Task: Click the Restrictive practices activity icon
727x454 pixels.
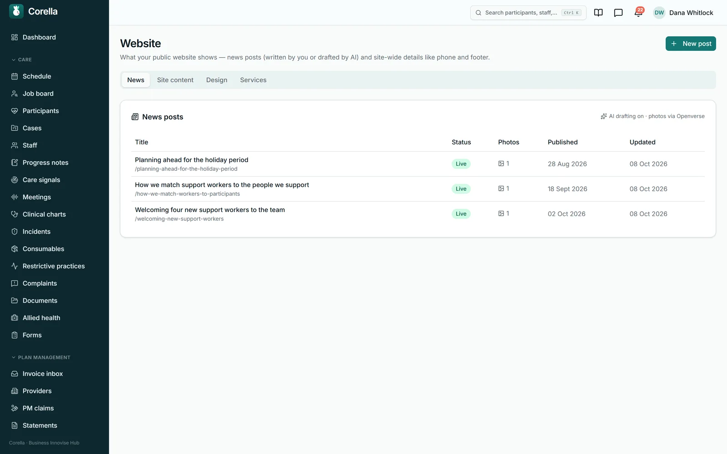Action: pyautogui.click(x=15, y=266)
